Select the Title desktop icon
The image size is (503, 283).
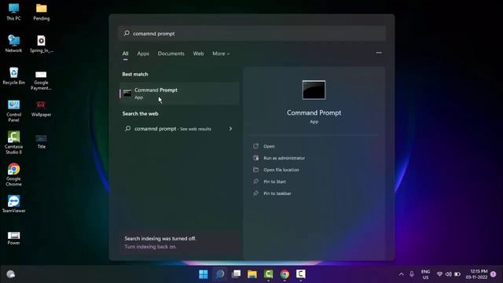[x=42, y=141]
